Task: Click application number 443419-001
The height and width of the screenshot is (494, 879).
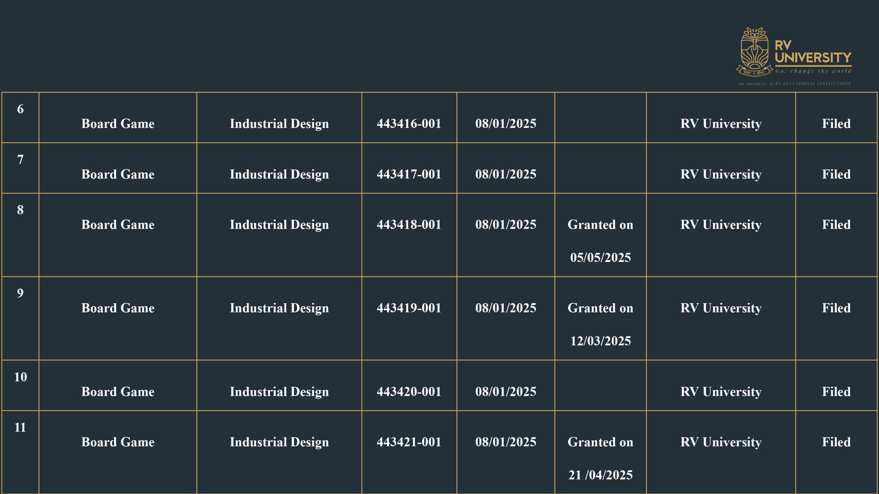Action: [x=409, y=308]
